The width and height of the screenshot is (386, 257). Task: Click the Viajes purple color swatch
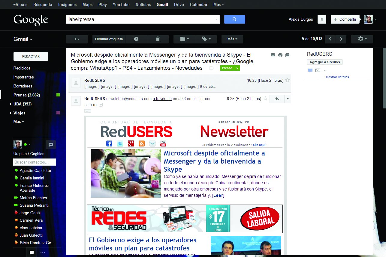click(58, 113)
